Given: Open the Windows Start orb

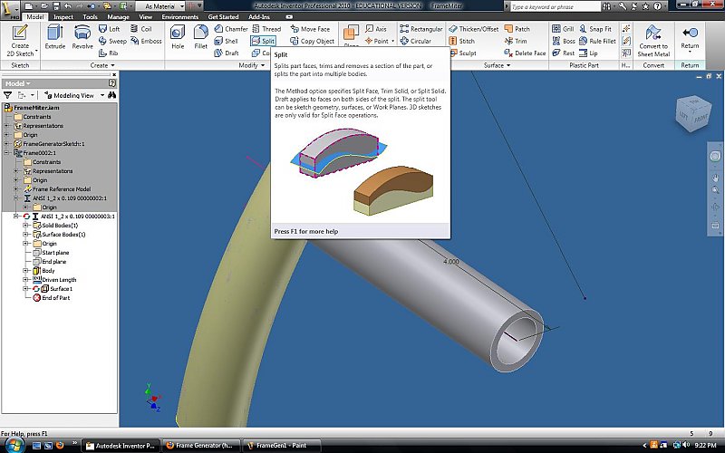Looking at the screenshot, I should 14,445.
